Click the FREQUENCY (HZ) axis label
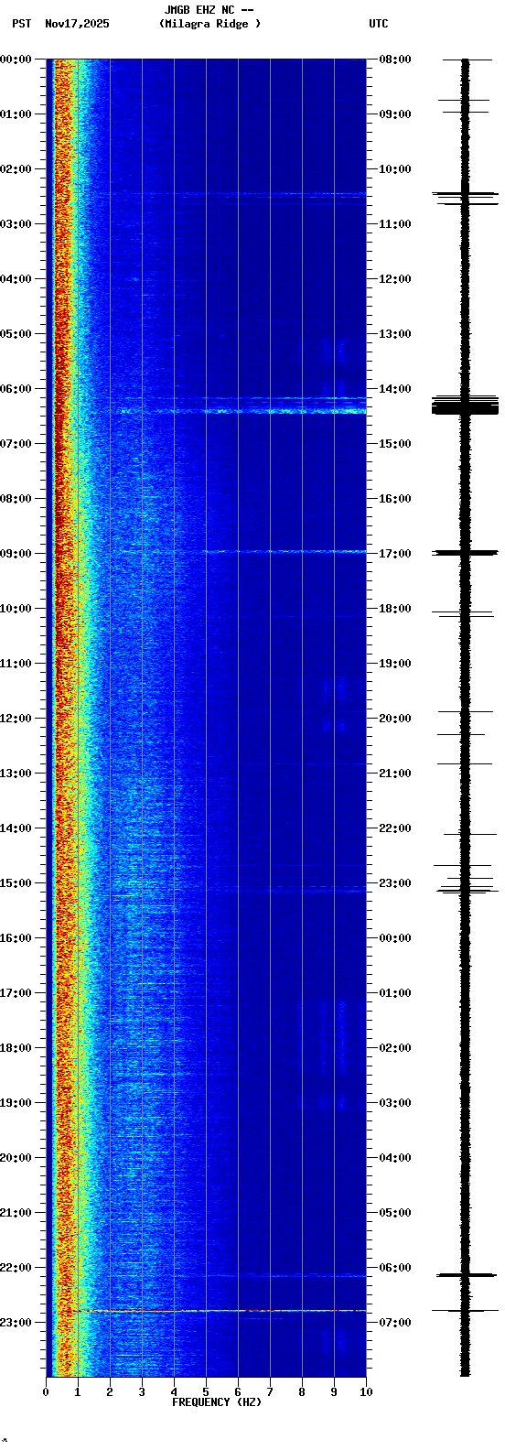Image resolution: width=505 pixels, height=1450 pixels. click(217, 1402)
